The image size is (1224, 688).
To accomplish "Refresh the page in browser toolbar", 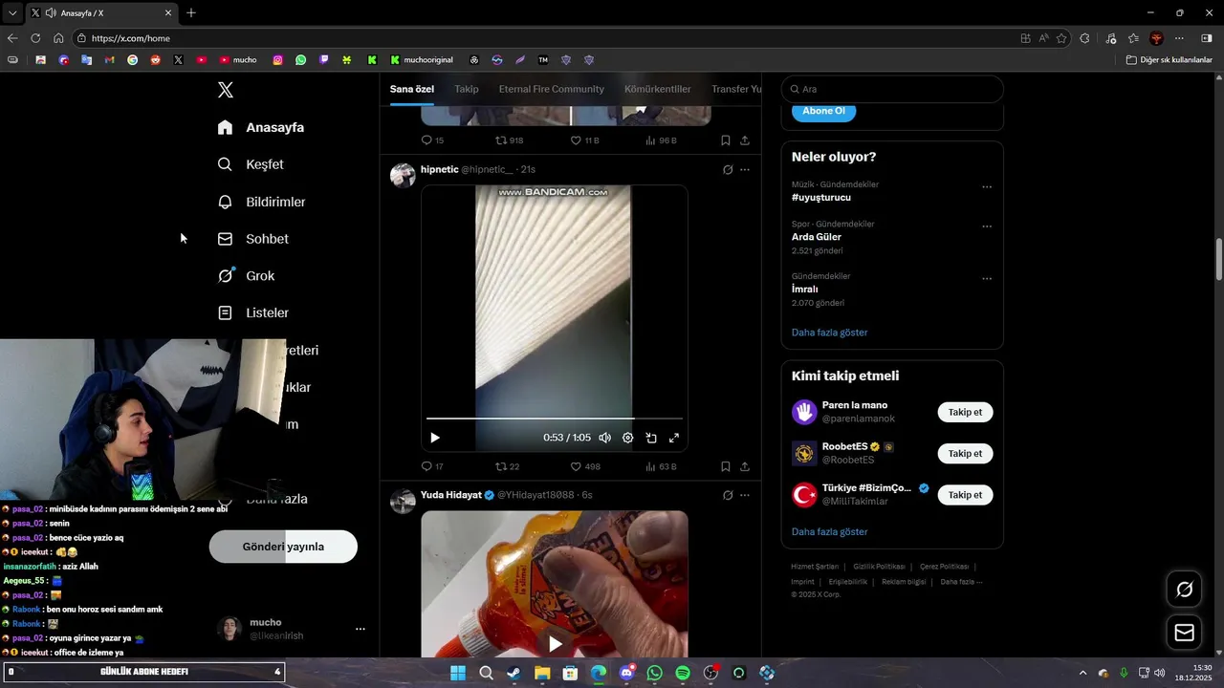I will (35, 38).
